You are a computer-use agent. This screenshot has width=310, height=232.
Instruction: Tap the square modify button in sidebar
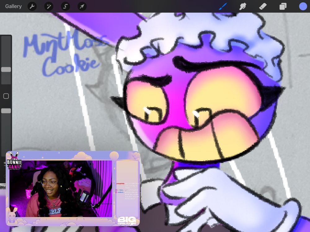6,96
